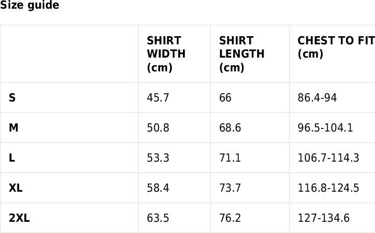Click the XL size row label
The width and height of the screenshot is (375, 233).
point(16,188)
